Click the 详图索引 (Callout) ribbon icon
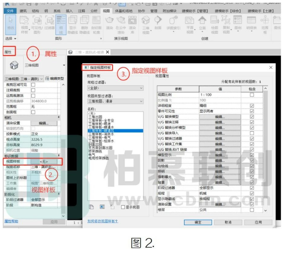The width and height of the screenshot is (287, 253). 173,23
